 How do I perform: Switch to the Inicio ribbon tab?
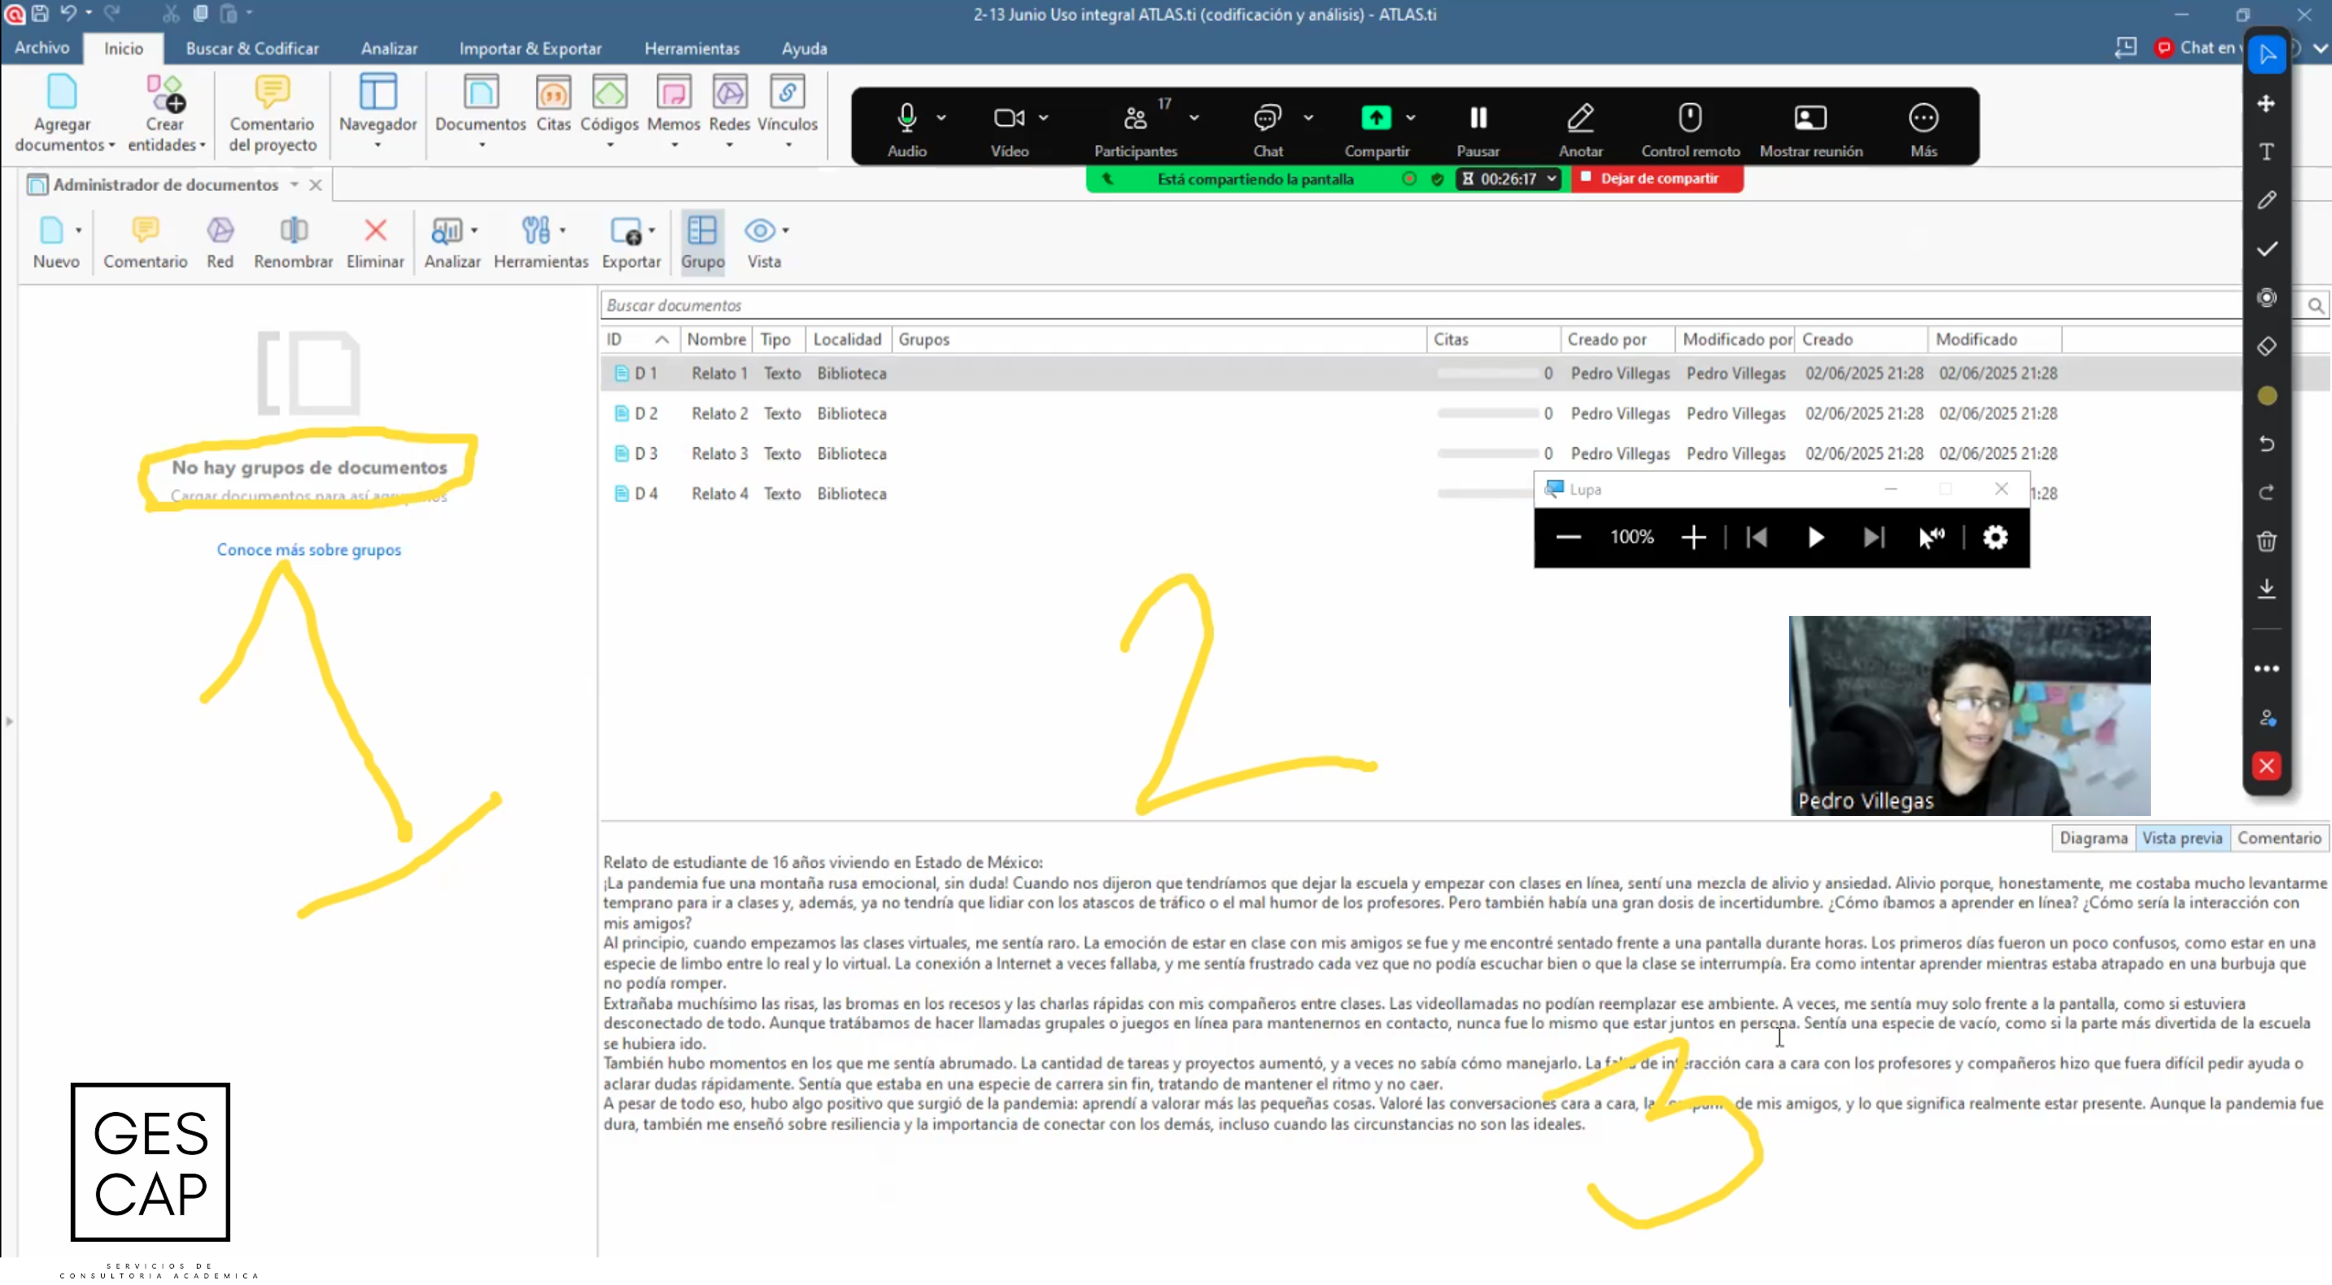[123, 49]
